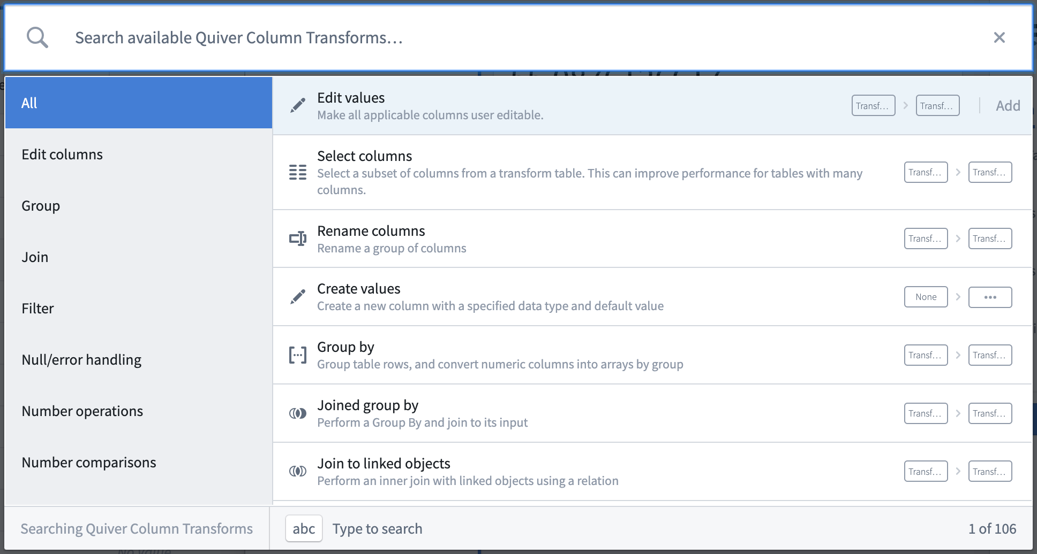Open the Join category
Viewport: 1037px width, 554px height.
(139, 257)
